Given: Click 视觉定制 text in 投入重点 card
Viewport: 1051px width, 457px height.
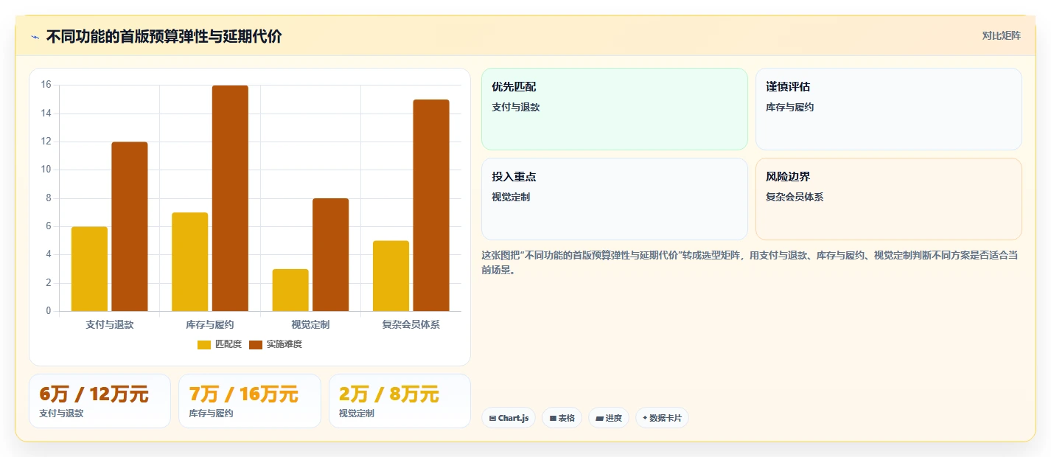Looking at the screenshot, I should pos(511,197).
